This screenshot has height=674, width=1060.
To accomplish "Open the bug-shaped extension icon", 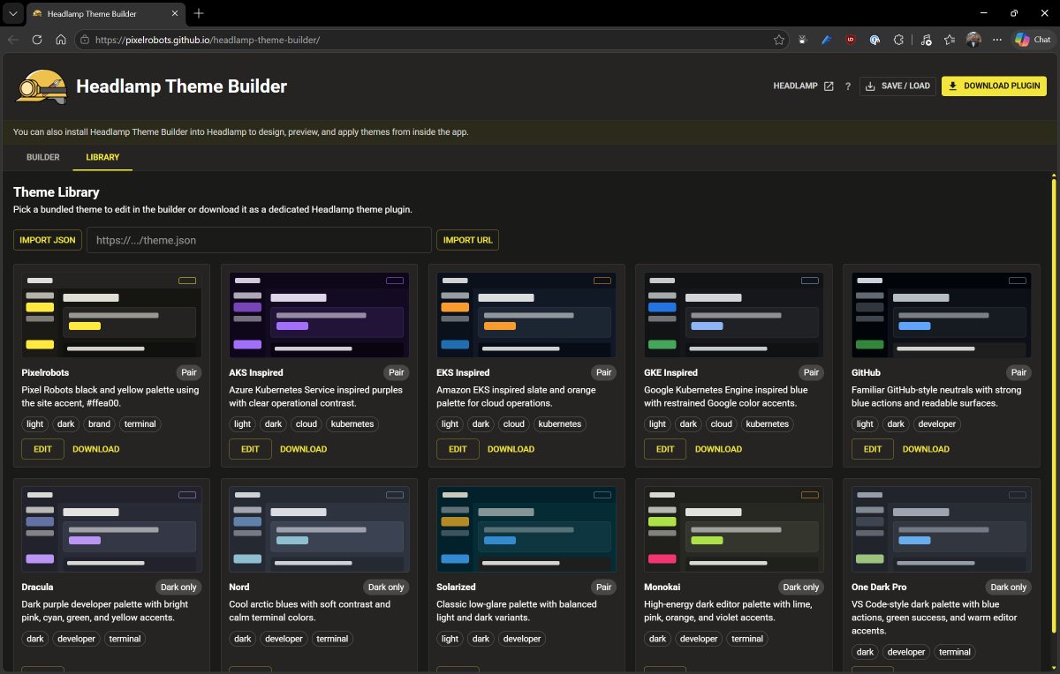I will [803, 40].
